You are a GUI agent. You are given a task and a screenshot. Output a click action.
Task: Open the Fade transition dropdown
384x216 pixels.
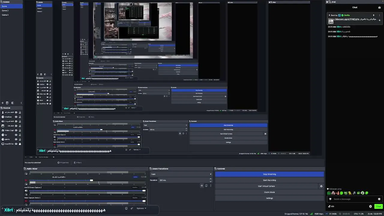pyautogui.click(x=181, y=174)
